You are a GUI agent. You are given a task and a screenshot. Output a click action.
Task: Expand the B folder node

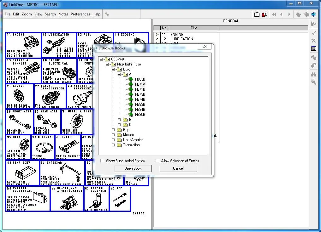pyautogui.click(x=119, y=120)
